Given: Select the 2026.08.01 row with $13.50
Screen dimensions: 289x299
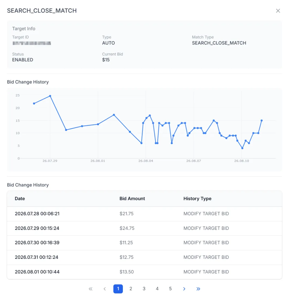Looking at the screenshot, I should pyautogui.click(x=144, y=272).
